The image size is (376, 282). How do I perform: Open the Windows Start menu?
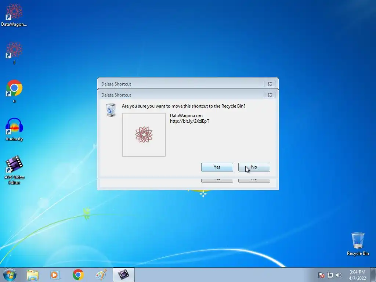(10, 275)
